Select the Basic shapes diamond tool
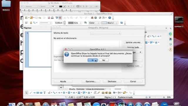Image resolution: width=188 pixels, height=106 pixels. (64, 93)
